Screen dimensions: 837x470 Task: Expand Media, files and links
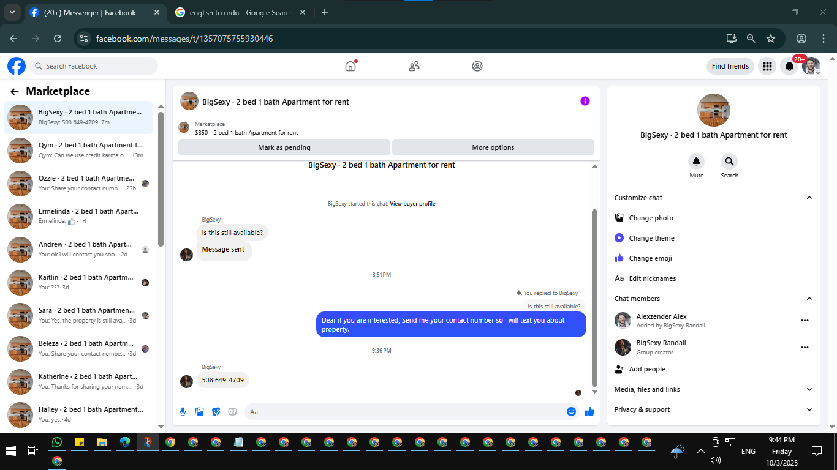click(x=713, y=389)
